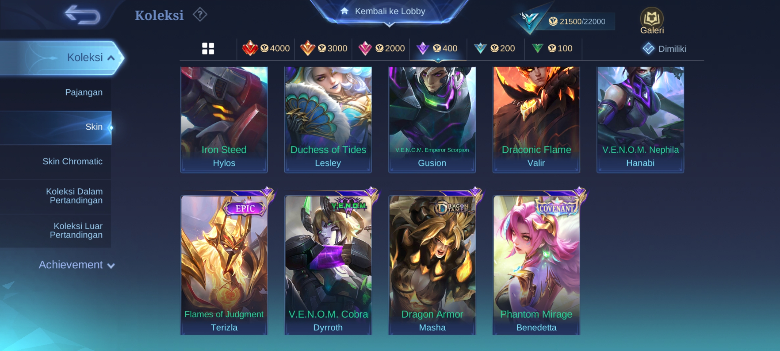This screenshot has width=780, height=351.
Task: Filter by blue 200-point gem
Action: pos(494,48)
